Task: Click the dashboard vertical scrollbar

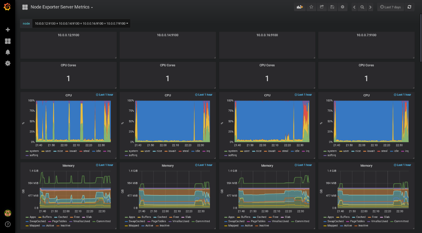Action: (421, 39)
